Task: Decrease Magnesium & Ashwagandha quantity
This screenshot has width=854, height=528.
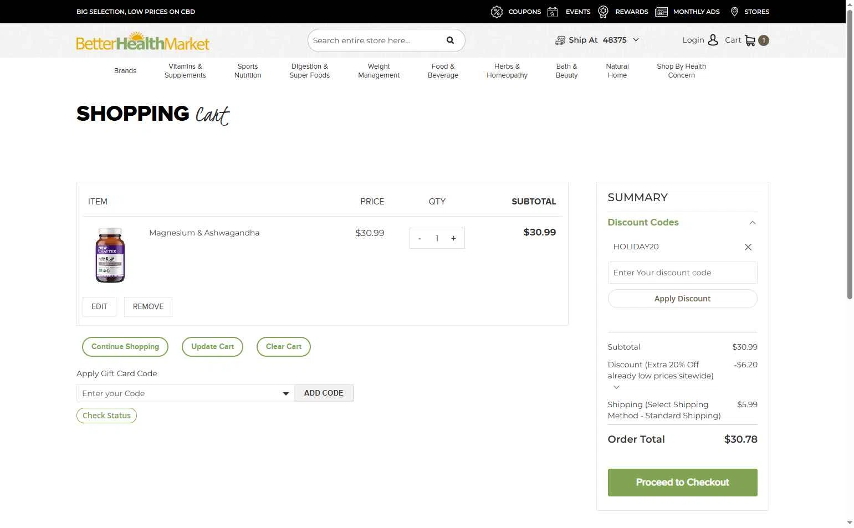Action: (x=420, y=238)
